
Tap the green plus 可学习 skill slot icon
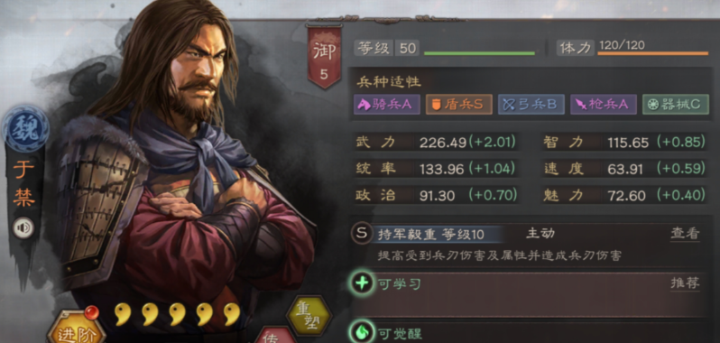363,283
